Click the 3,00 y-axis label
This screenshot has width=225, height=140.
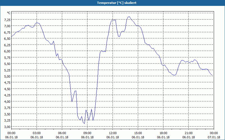[x=7, y=127]
